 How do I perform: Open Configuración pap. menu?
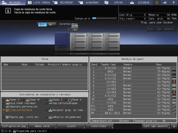(x=14, y=126)
